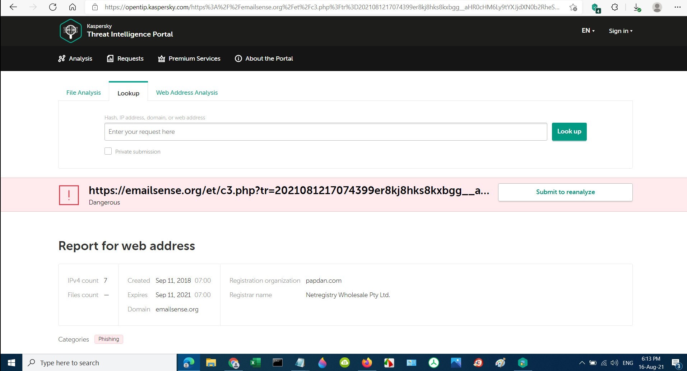
Task: Click the ENG input language indicator
Action: (x=628, y=363)
